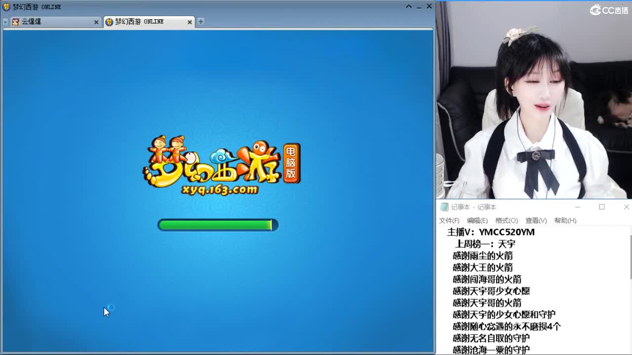Open the 文件(F) menu in Notepad
The height and width of the screenshot is (355, 632).
point(449,220)
